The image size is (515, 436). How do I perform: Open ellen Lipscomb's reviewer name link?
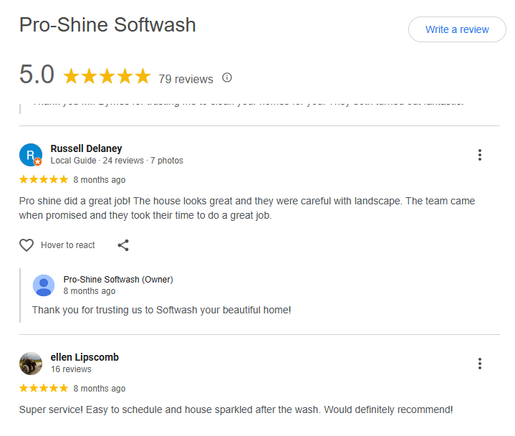coord(85,357)
